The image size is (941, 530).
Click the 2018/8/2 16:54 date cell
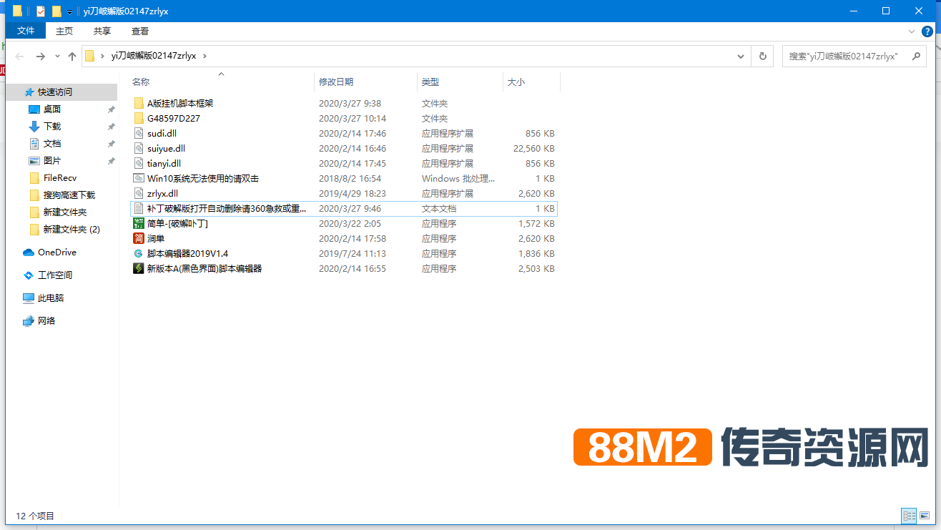click(x=350, y=178)
